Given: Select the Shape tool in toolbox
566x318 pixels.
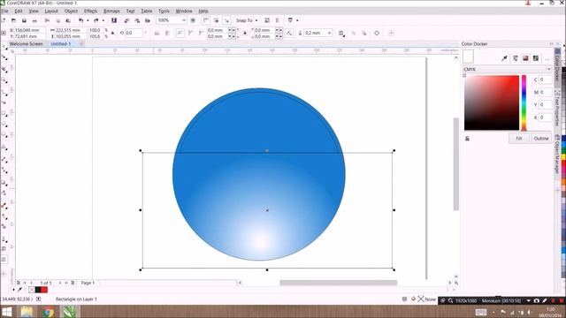Looking at the screenshot, I should click(x=4, y=58).
